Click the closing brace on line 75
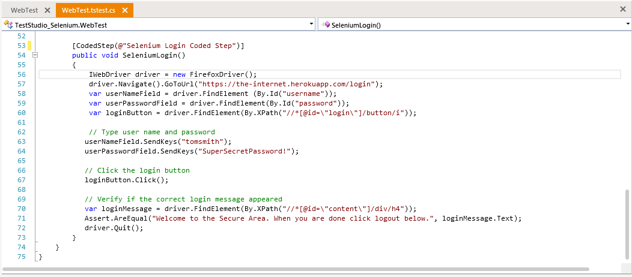This screenshot has height=277, width=632. click(40, 257)
